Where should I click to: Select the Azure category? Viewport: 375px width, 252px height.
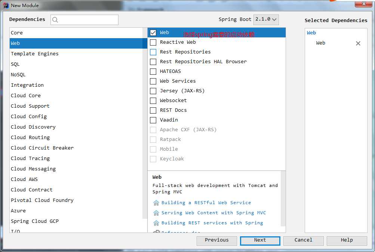pos(77,211)
